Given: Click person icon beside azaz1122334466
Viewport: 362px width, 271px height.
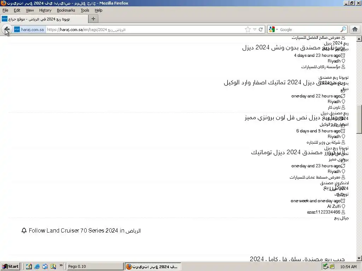Looking at the screenshot, I should 343,212.
